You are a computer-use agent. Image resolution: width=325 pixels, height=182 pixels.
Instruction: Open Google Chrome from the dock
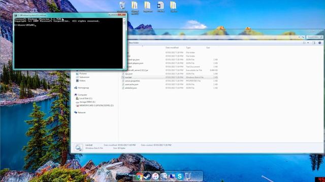[x=140, y=176]
